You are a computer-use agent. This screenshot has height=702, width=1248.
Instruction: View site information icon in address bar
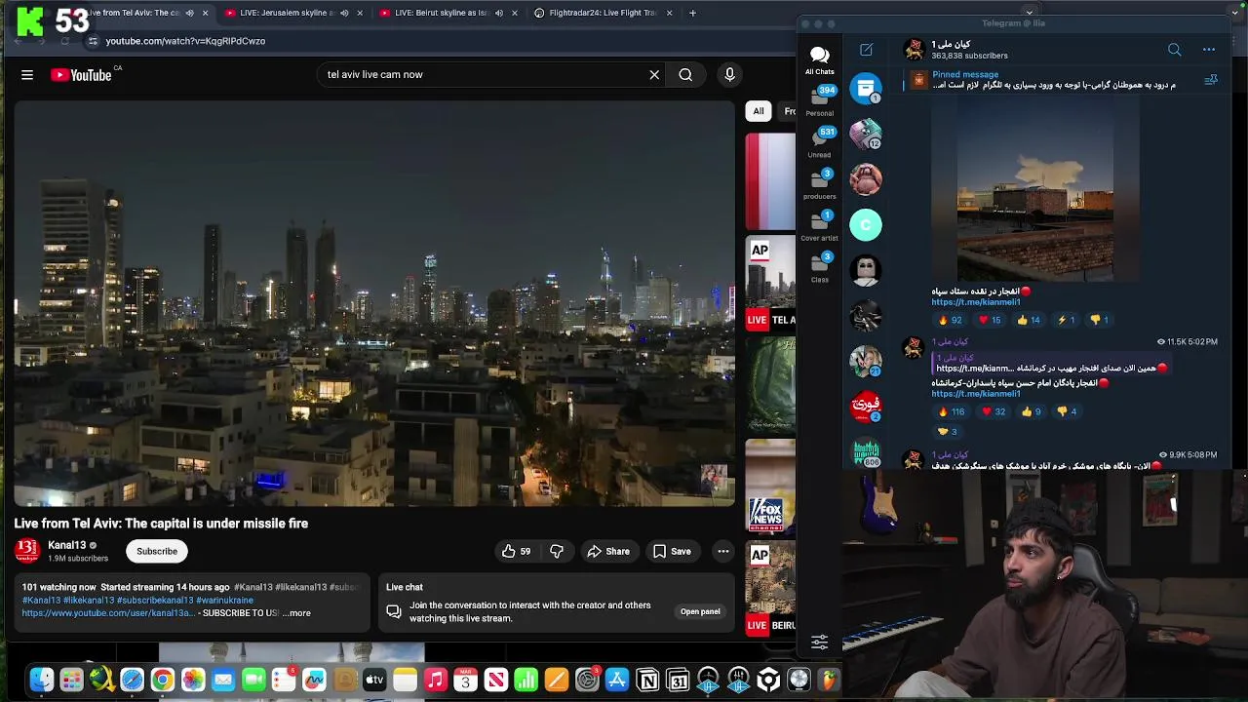pos(93,41)
